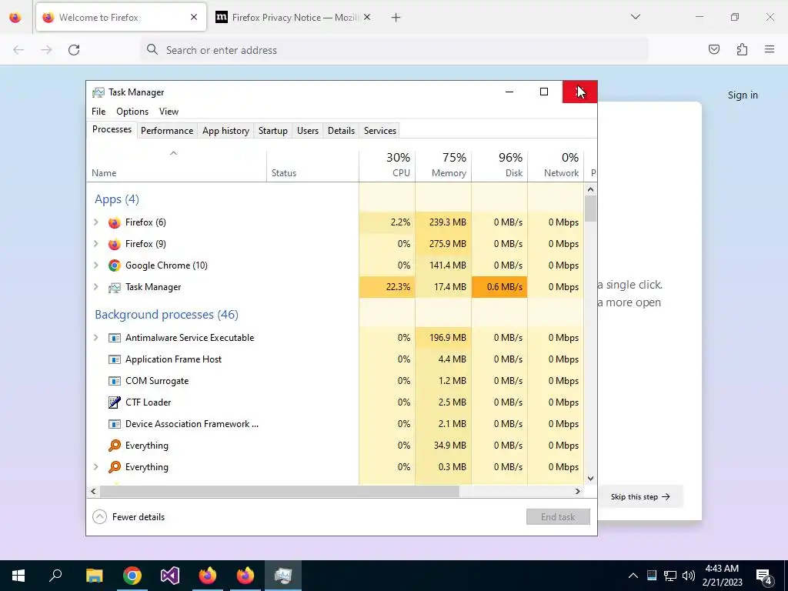
Task: Close the Firefox Privacy Notice tab
Action: (x=367, y=17)
